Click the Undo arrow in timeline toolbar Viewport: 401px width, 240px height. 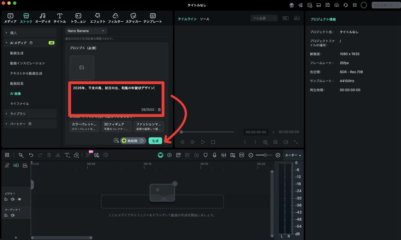point(31,155)
